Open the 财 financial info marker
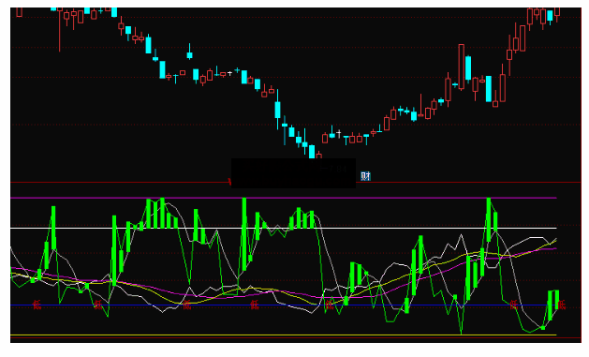The height and width of the screenshot is (357, 589). tap(365, 176)
